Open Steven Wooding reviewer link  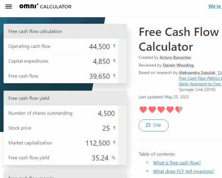click(x=178, y=65)
